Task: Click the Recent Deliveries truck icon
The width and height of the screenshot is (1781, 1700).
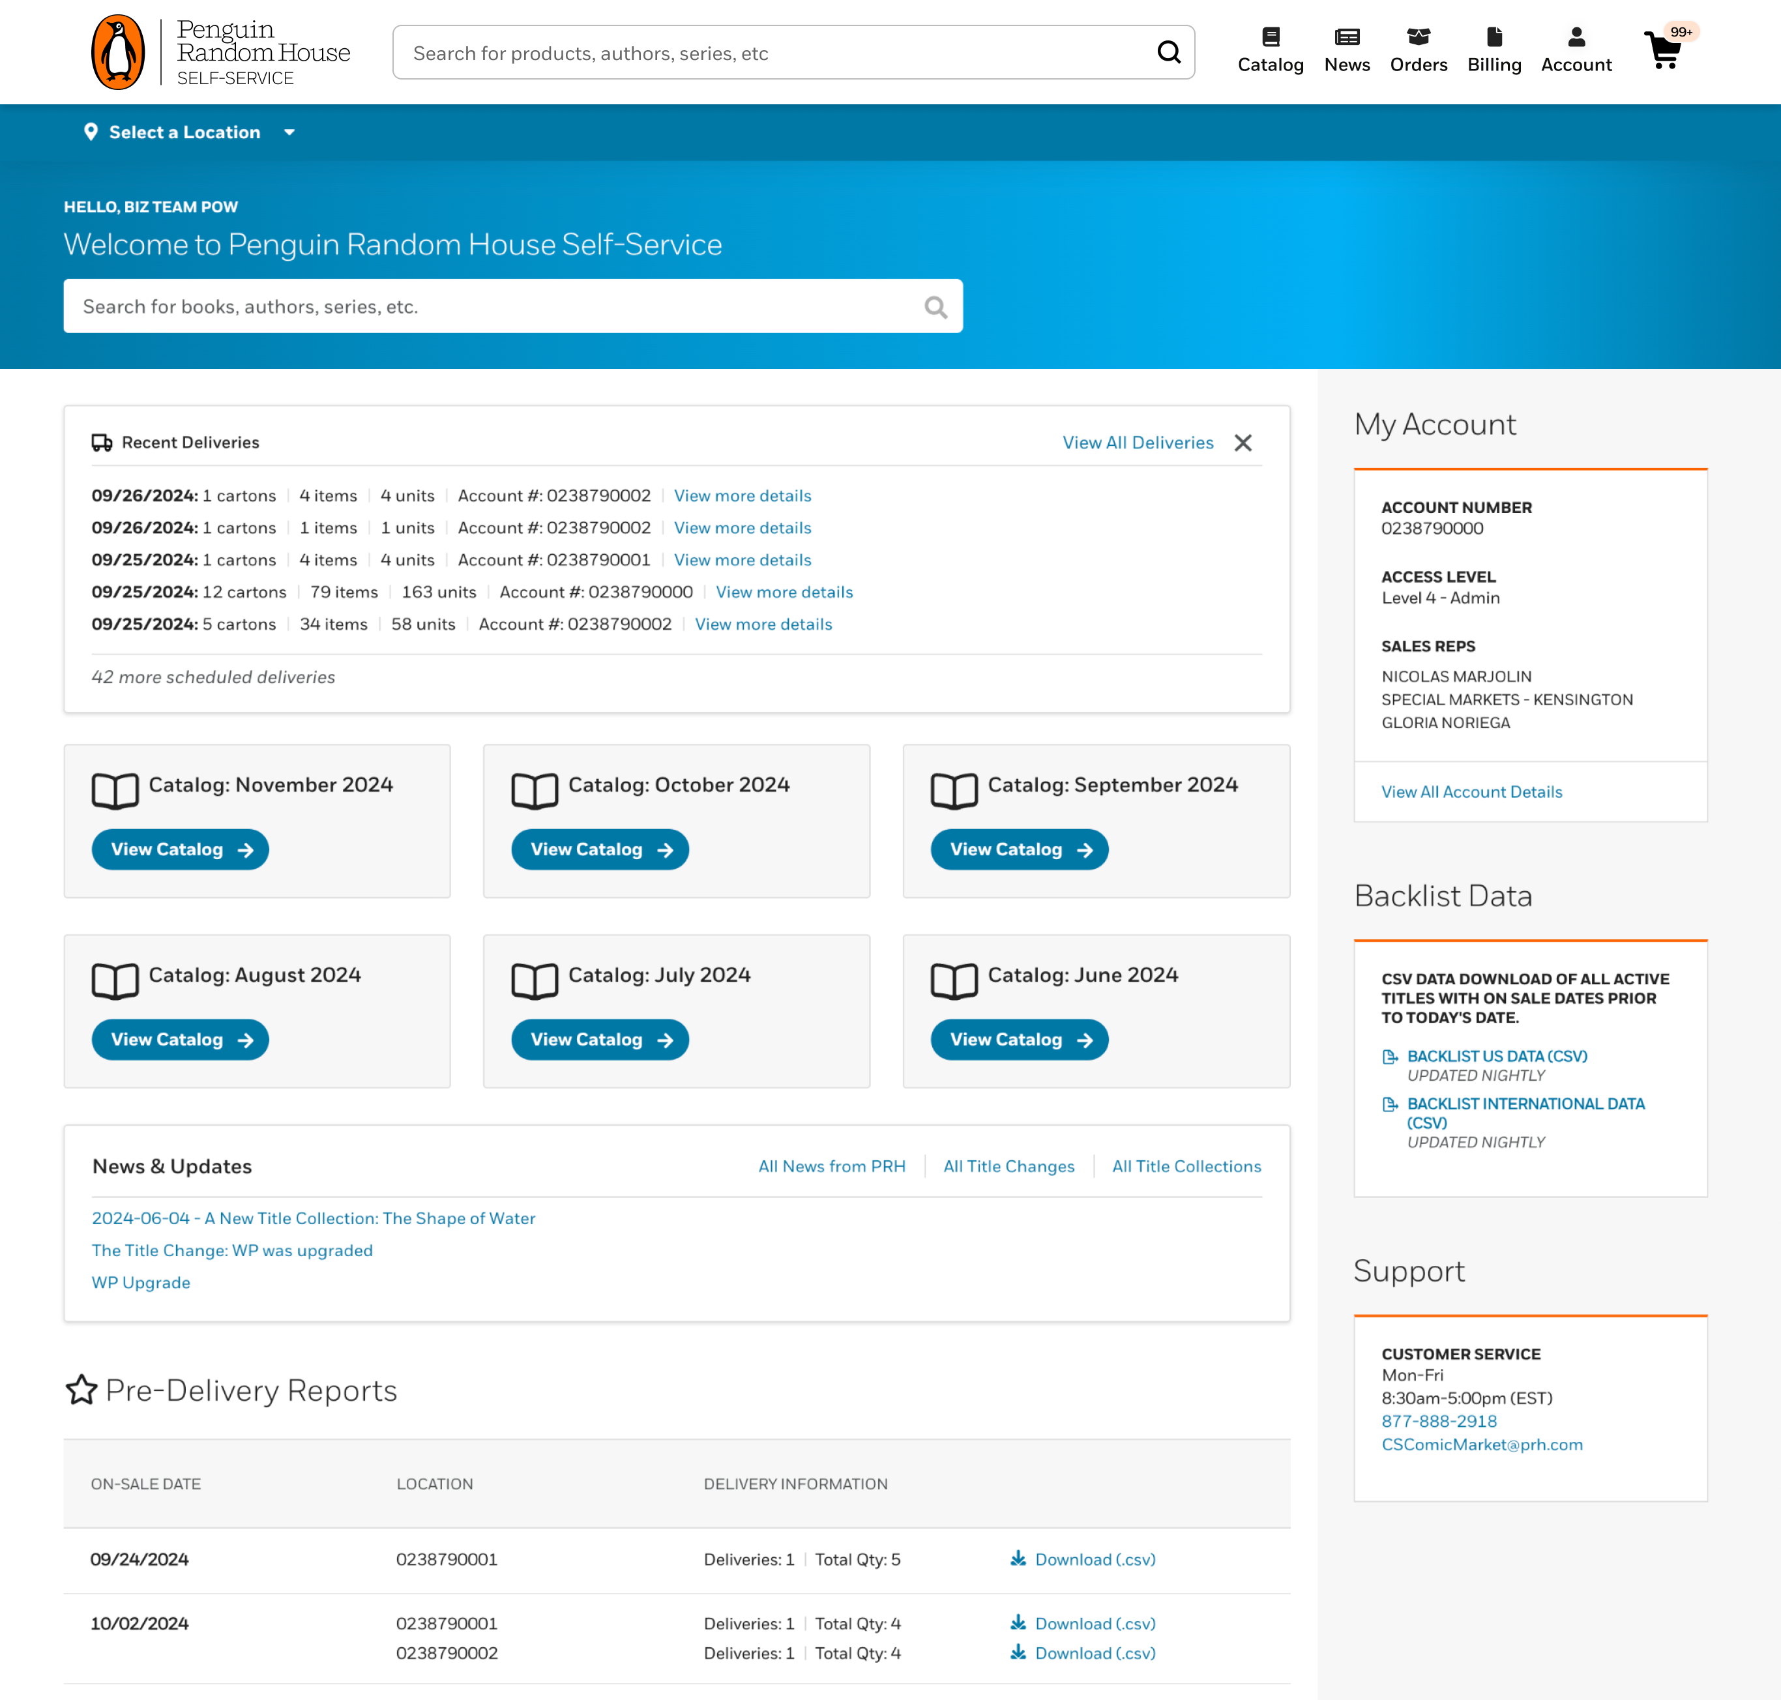Action: (102, 442)
